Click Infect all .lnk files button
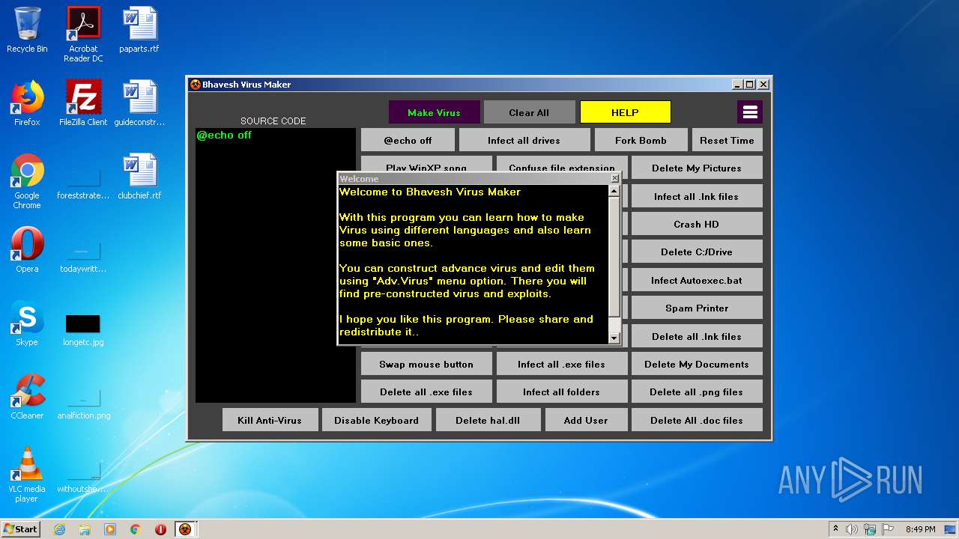 (x=697, y=196)
